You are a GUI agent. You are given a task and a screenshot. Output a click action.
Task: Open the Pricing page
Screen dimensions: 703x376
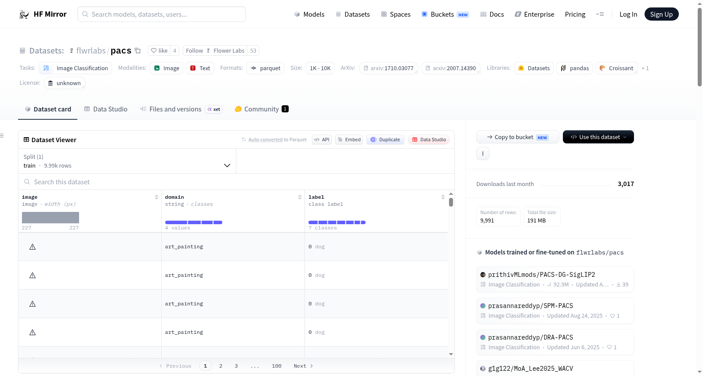(575, 14)
